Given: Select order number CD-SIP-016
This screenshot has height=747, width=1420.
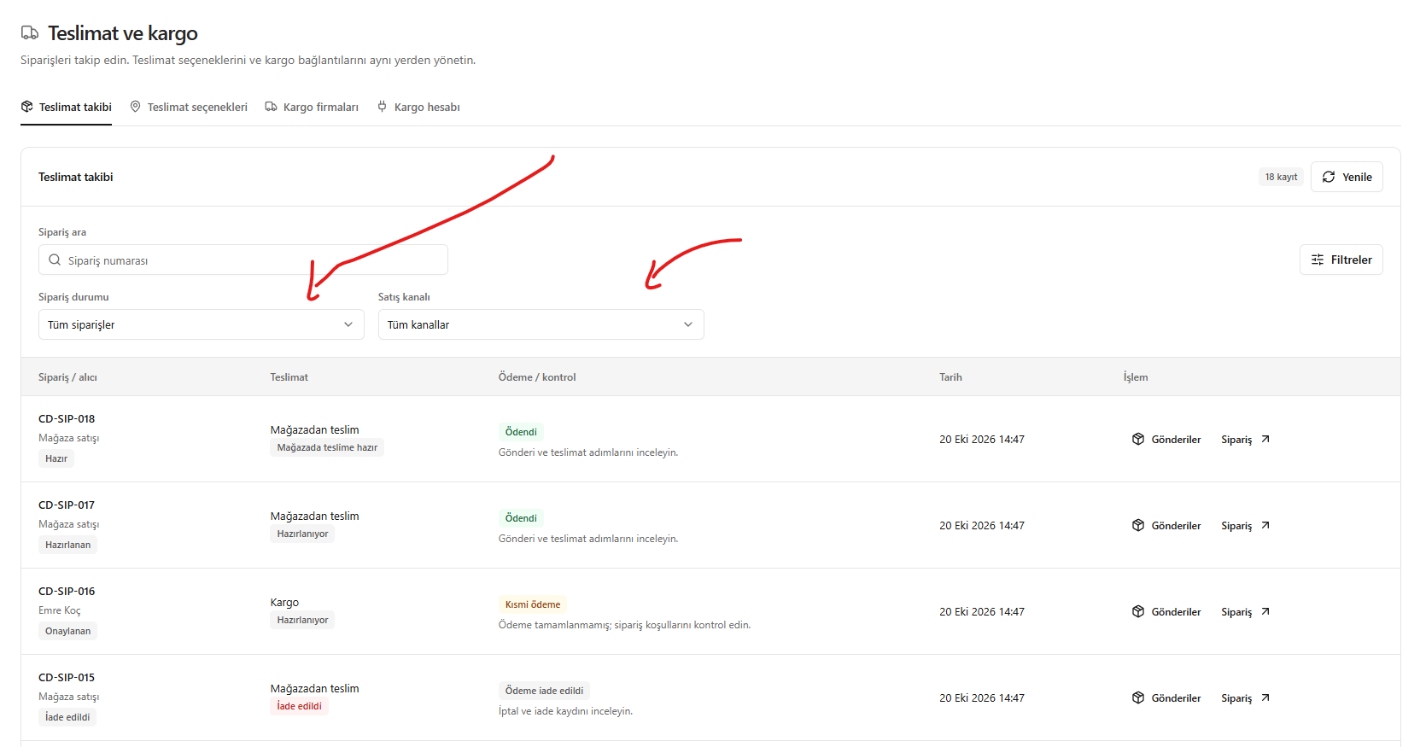Looking at the screenshot, I should point(67,591).
